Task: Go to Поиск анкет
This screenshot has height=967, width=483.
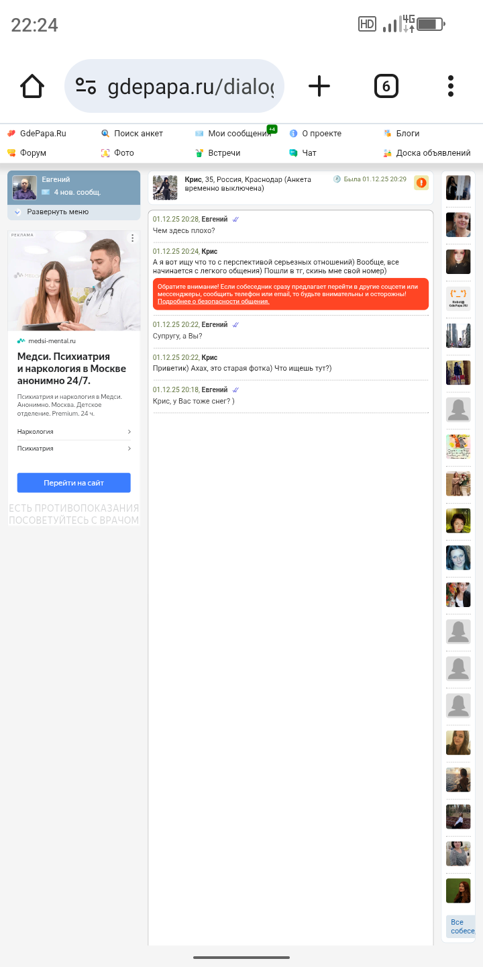Action: point(138,134)
